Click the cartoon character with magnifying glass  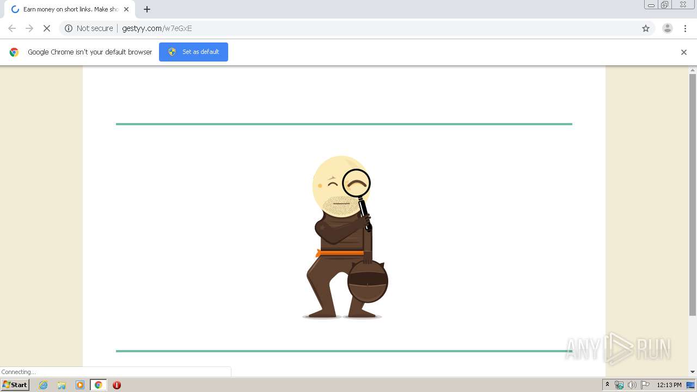344,237
